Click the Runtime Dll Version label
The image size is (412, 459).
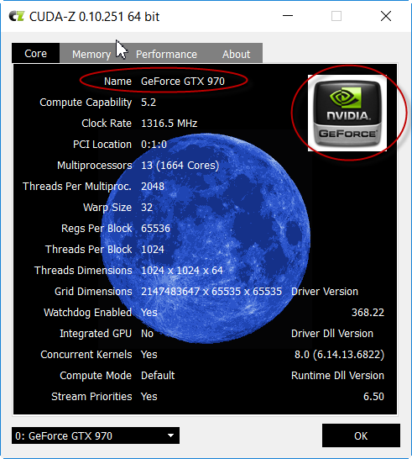coord(338,376)
